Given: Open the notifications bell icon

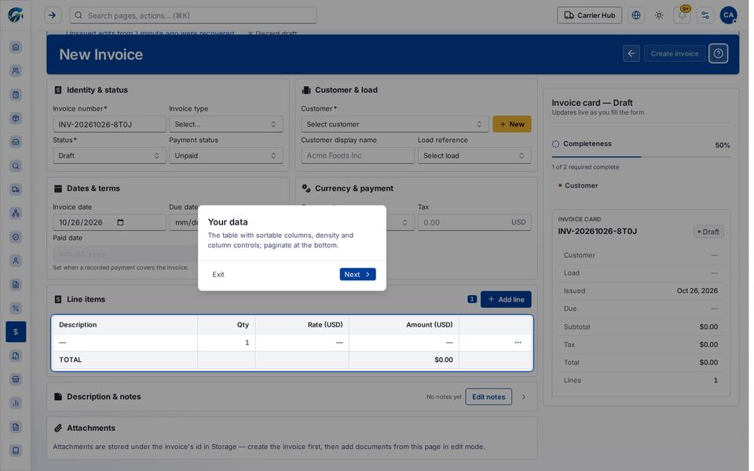Looking at the screenshot, I should coord(683,16).
